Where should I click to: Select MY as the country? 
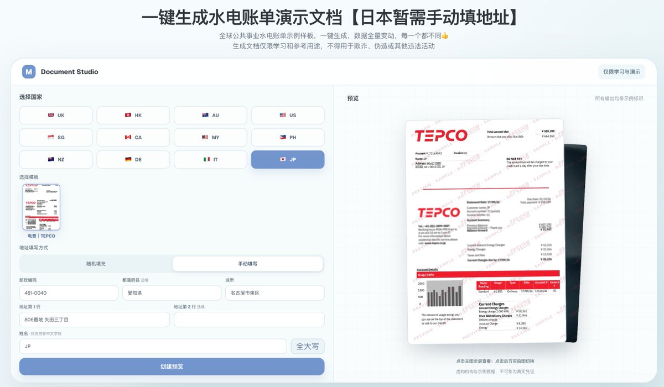tap(210, 137)
